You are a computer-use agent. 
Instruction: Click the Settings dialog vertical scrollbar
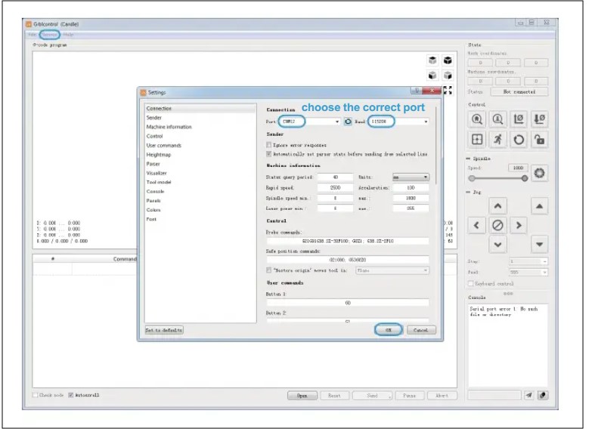tap(436, 147)
